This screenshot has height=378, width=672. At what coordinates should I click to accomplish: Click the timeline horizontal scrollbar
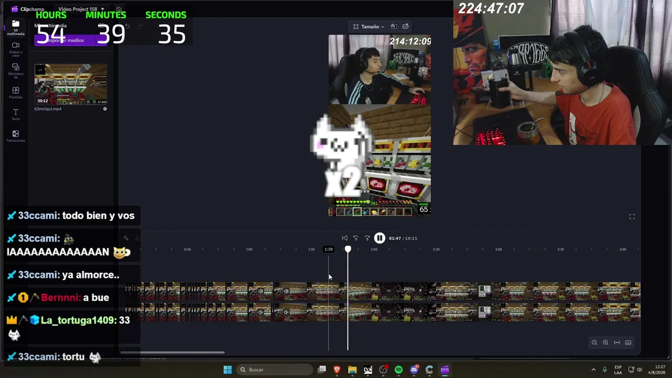tap(172, 352)
